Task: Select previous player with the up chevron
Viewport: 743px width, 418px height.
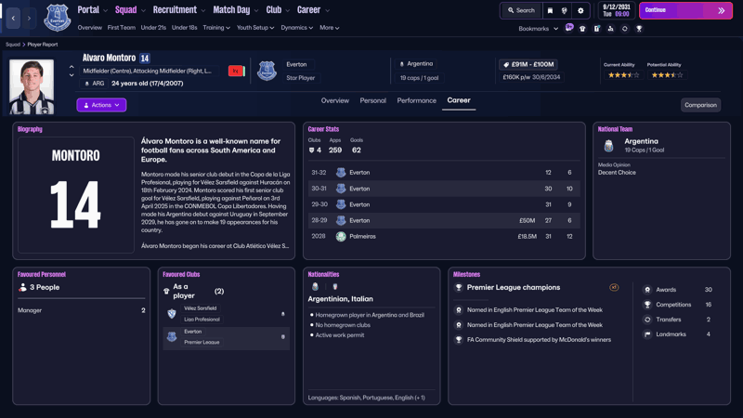Action: [x=72, y=67]
